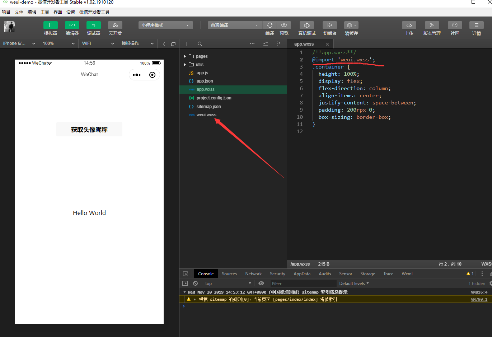Switch to the Network tab
Screen dimensions: 492x337
tap(253, 274)
